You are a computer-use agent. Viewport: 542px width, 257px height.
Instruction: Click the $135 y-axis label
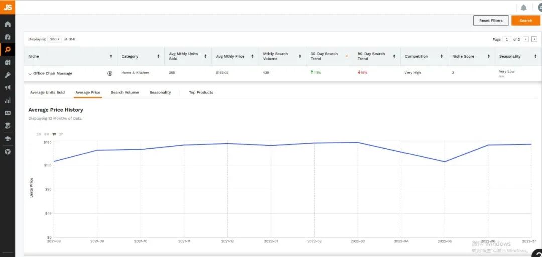pyautogui.click(x=47, y=165)
